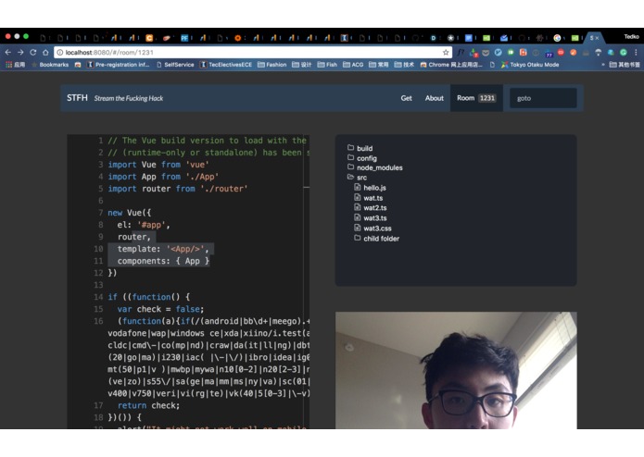Open the TecElectivesECE bookmark
Screen dimensions: 644x457
point(226,65)
